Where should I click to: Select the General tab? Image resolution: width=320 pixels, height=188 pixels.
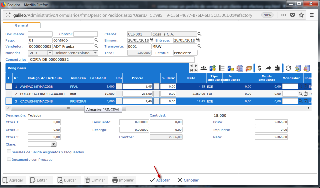[x=21, y=25]
